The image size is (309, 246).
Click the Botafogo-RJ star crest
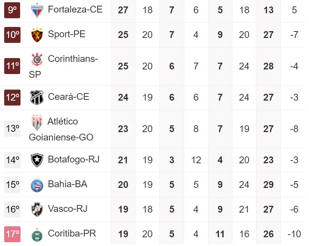click(x=37, y=160)
